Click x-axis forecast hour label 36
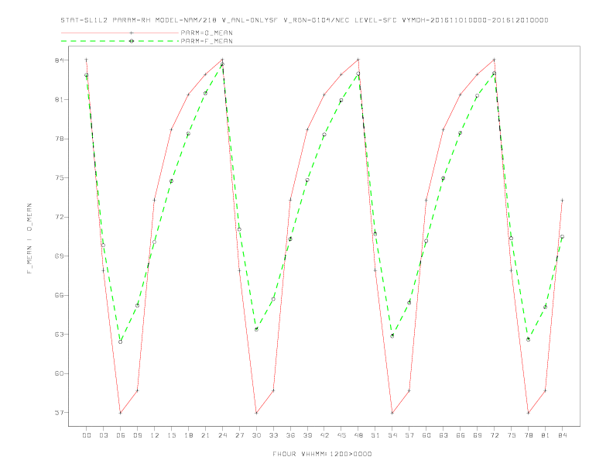 click(x=290, y=435)
